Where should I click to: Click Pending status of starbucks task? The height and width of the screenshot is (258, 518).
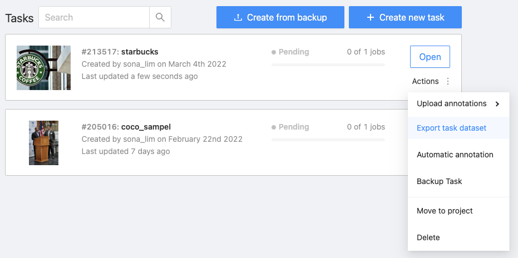pos(290,52)
